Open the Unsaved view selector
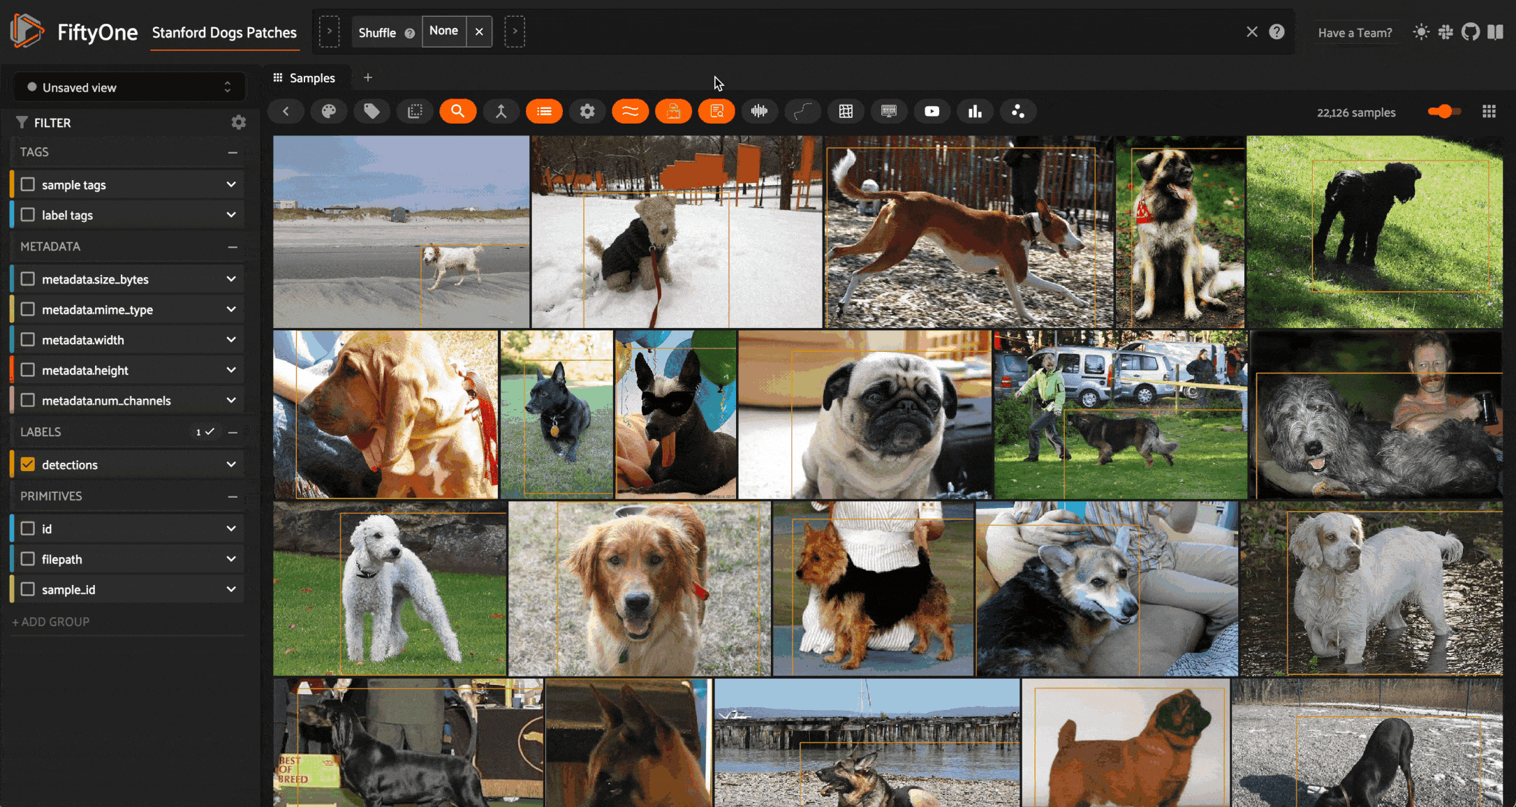Viewport: 1516px width, 807px height. click(129, 87)
